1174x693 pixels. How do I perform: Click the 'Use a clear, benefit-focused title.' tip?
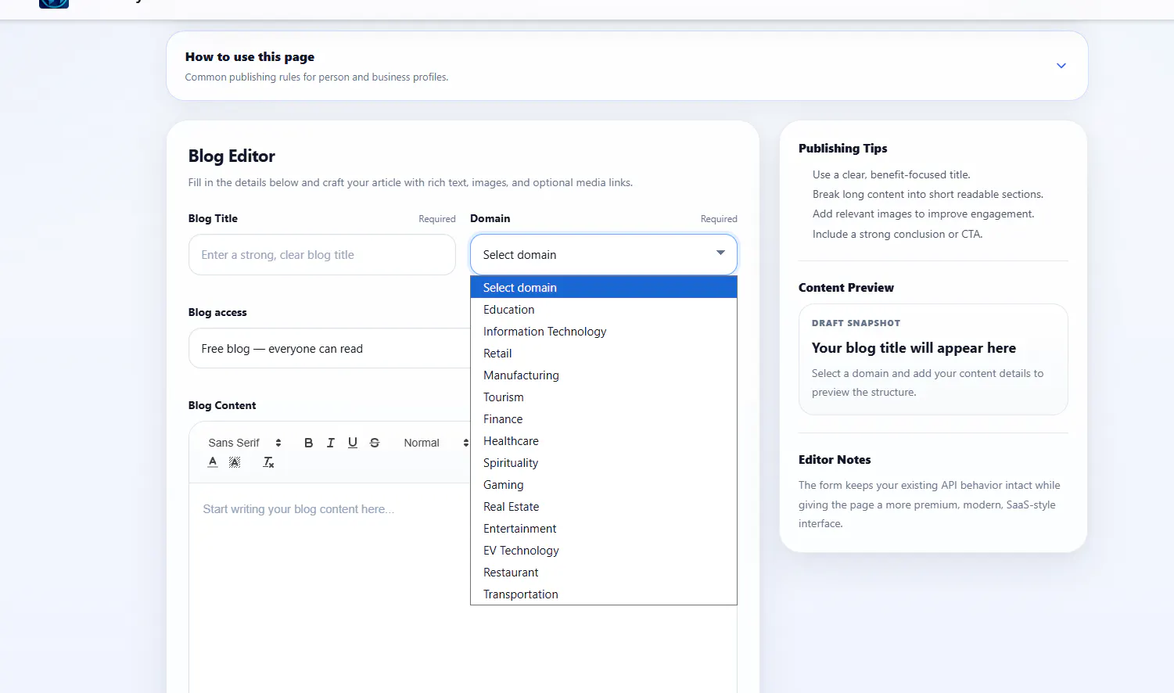(891, 174)
